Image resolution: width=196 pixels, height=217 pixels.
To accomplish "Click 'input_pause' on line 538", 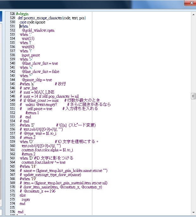I will [x=31, y=55].
